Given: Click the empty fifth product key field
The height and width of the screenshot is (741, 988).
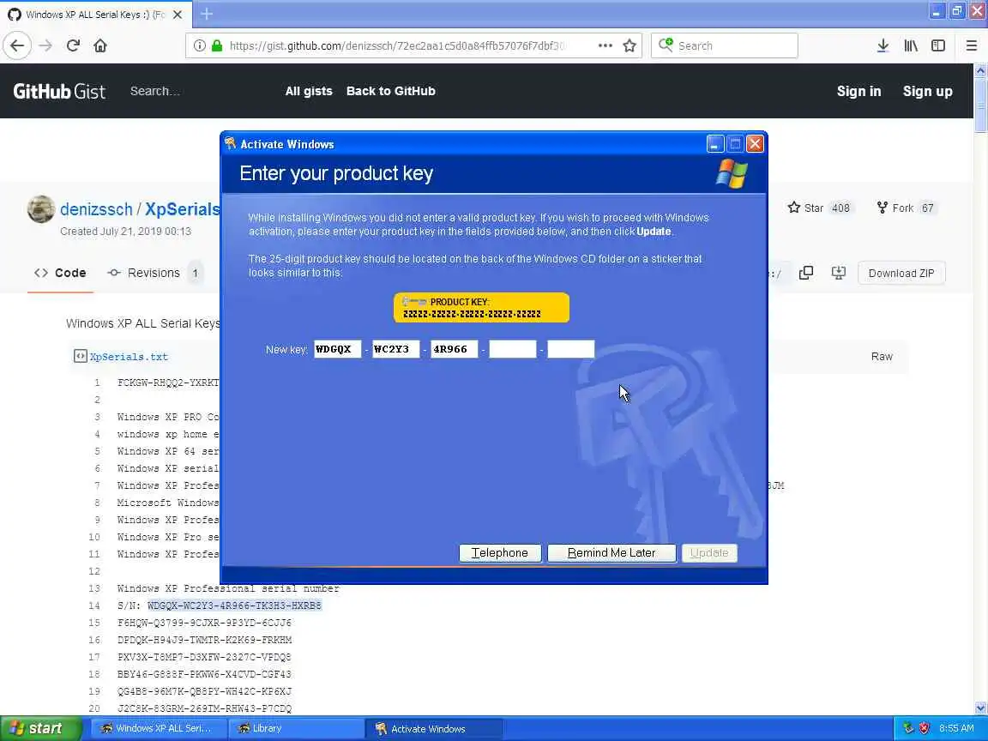Looking at the screenshot, I should pos(571,349).
